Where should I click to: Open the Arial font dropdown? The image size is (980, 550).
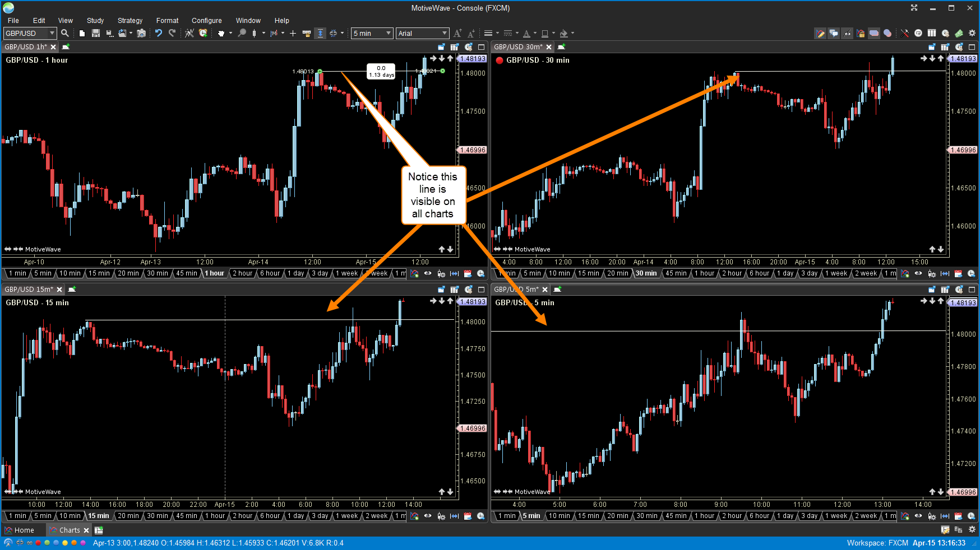click(423, 34)
